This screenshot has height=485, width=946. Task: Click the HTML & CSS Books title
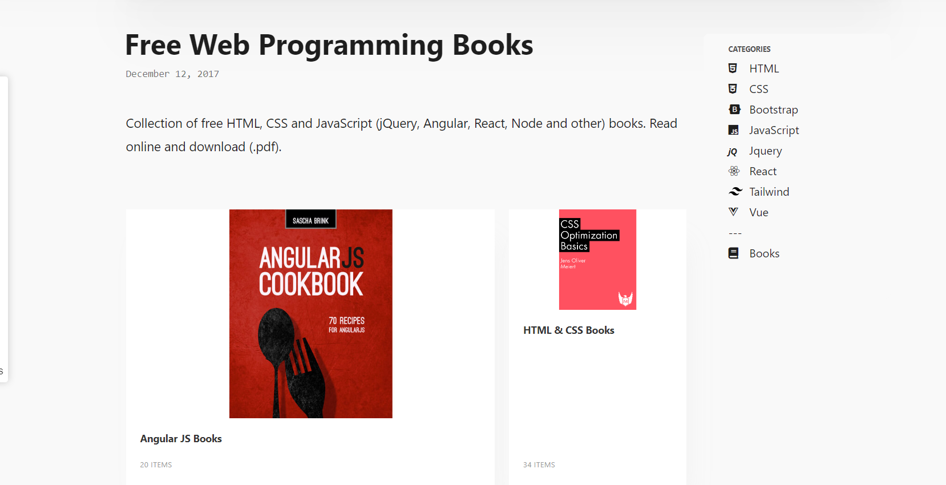tap(568, 330)
